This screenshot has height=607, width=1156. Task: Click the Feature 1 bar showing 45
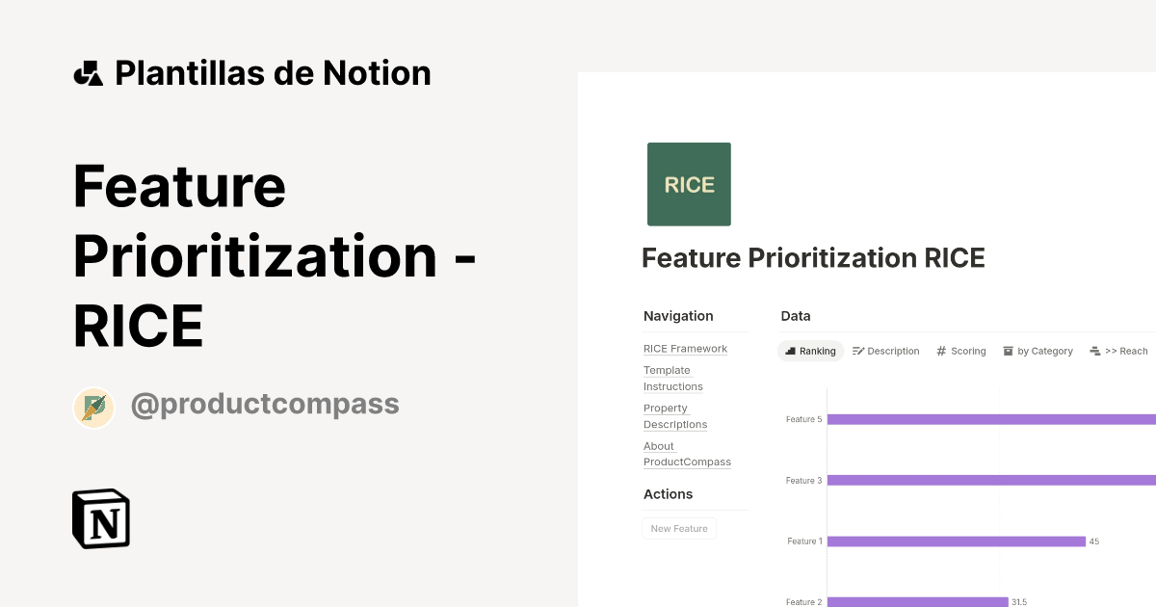pos(954,541)
